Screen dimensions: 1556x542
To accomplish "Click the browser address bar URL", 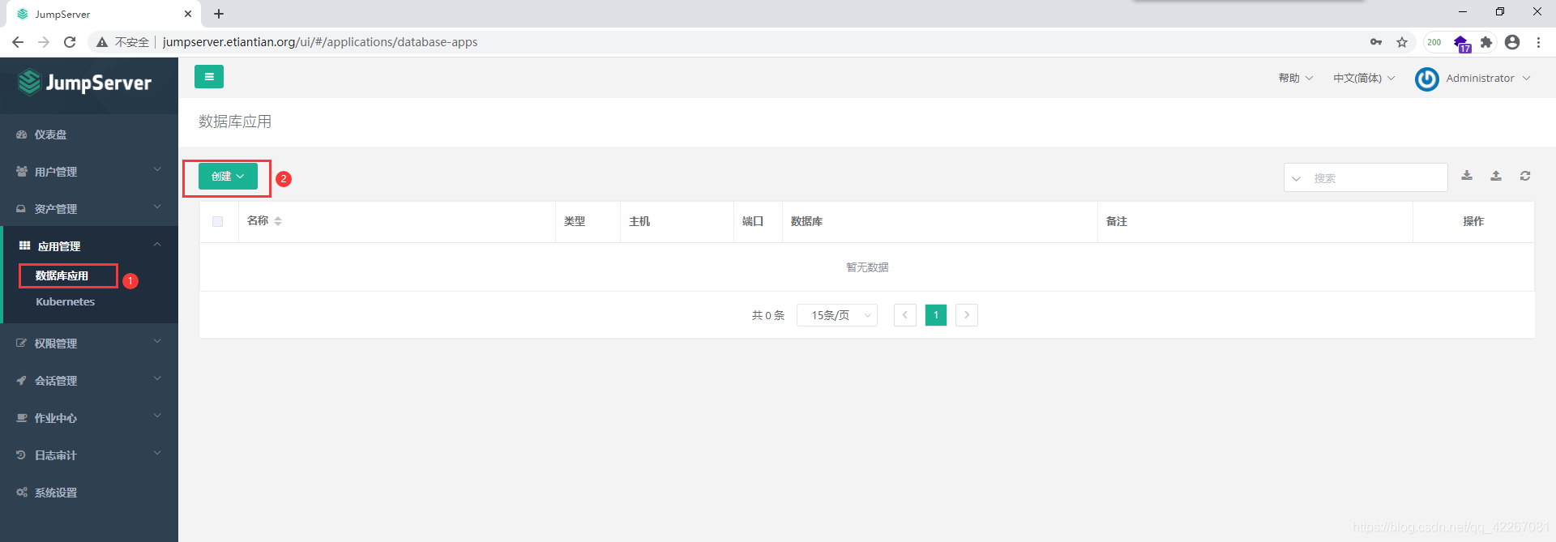I will click(320, 42).
